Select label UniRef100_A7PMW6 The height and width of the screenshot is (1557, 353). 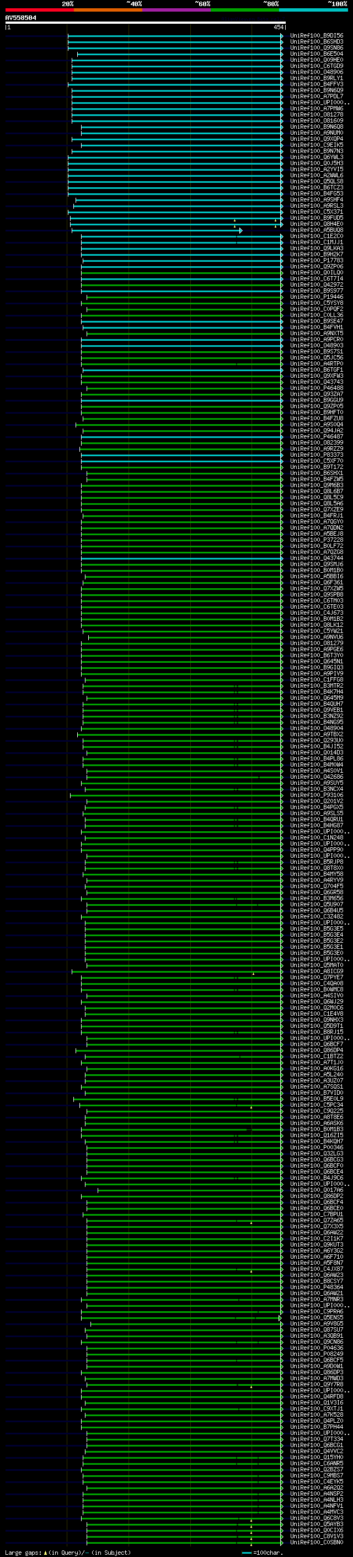pyautogui.click(x=317, y=109)
